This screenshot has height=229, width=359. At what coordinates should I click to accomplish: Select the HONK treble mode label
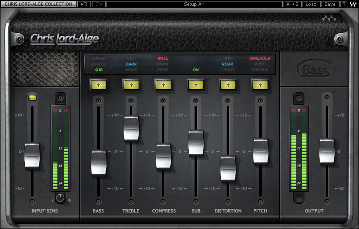131,70
